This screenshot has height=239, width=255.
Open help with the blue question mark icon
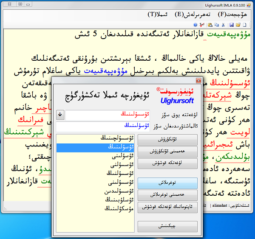(195, 25)
